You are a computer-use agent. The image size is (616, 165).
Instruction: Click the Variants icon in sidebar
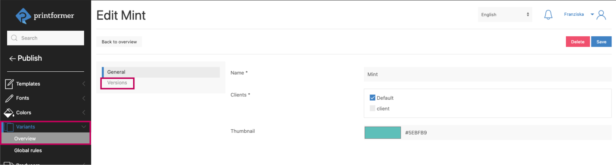[9, 127]
